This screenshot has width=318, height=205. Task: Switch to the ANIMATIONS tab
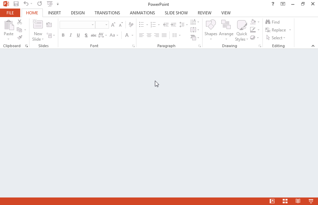[x=142, y=13]
